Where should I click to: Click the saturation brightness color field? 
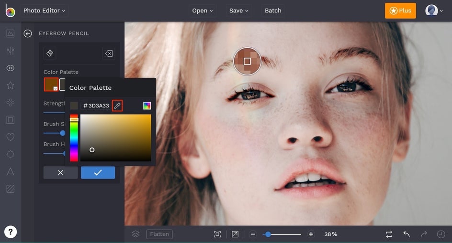point(115,138)
